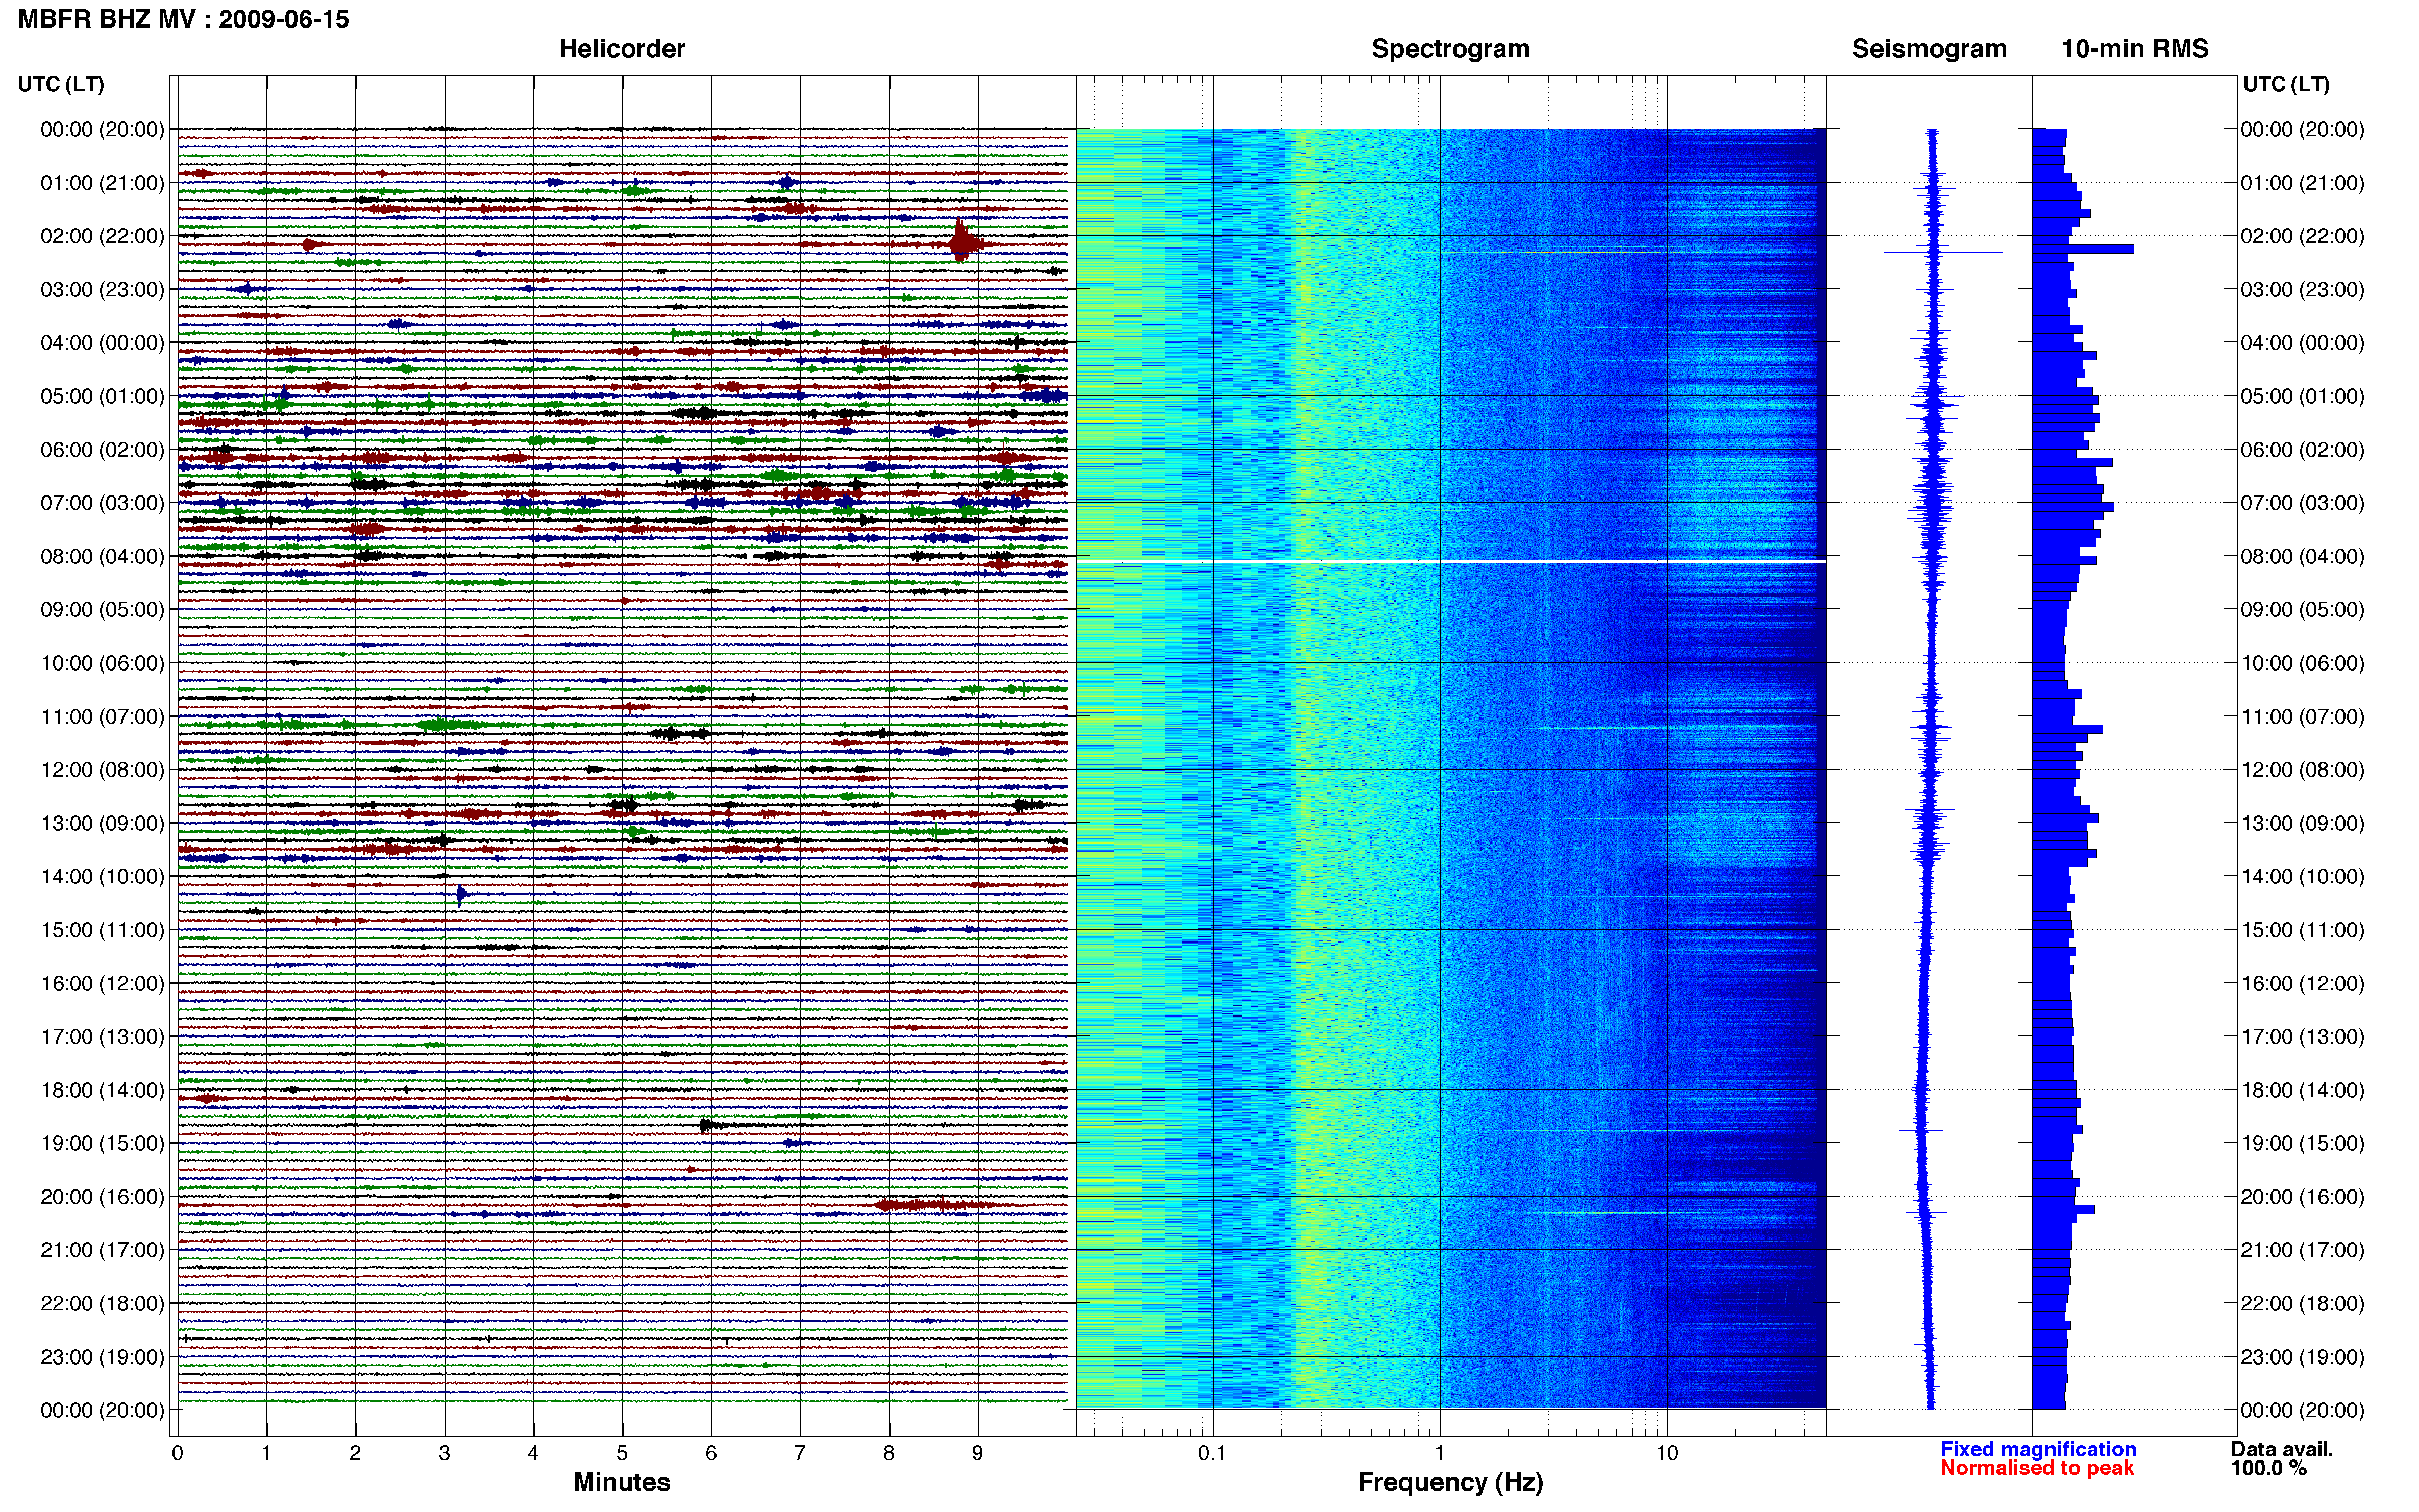Select the 10-min RMS panel heading

2135,49
